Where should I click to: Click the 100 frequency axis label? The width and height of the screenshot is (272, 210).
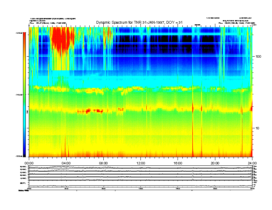258,57
